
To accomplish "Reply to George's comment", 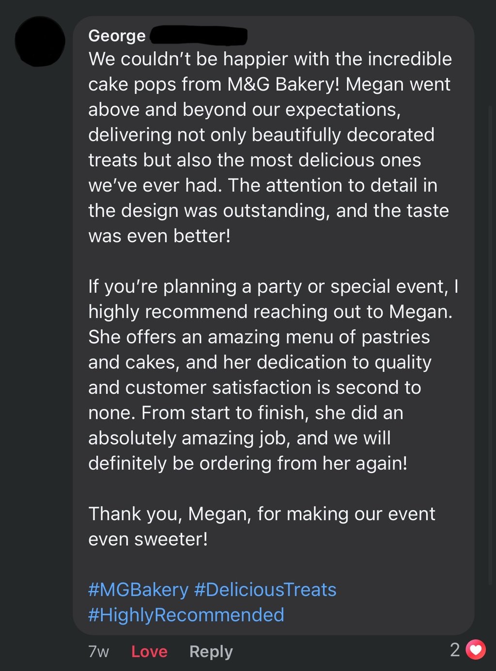I will click(x=211, y=652).
